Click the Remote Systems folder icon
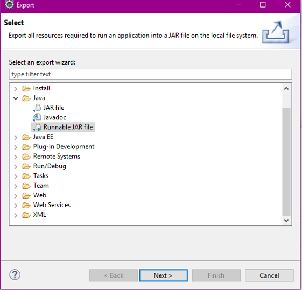The image size is (302, 290). [x=26, y=157]
